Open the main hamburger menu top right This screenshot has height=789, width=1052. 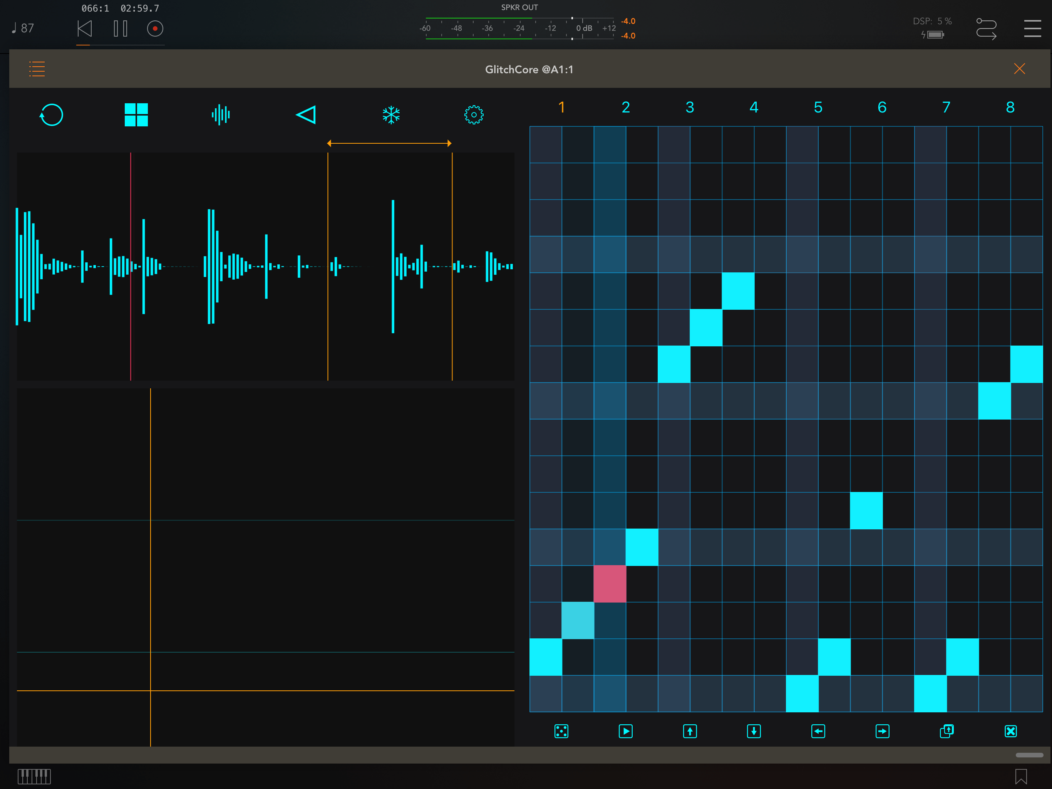[1032, 29]
